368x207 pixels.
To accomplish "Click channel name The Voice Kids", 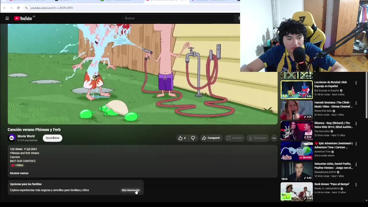I will (x=322, y=131).
